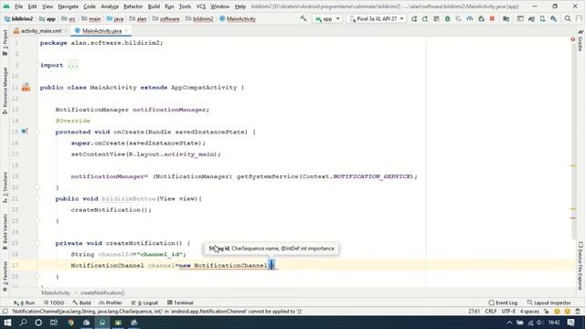Change the 4 spaces indent setting
This screenshot has height=329, width=585.
click(529, 311)
